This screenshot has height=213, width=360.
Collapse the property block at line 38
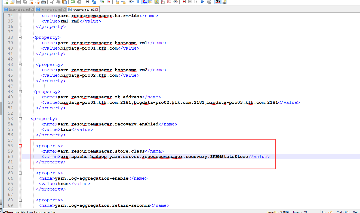(x=20, y=37)
